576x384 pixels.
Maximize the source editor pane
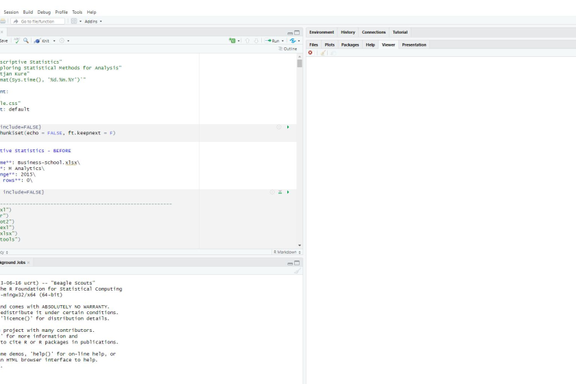(x=297, y=32)
